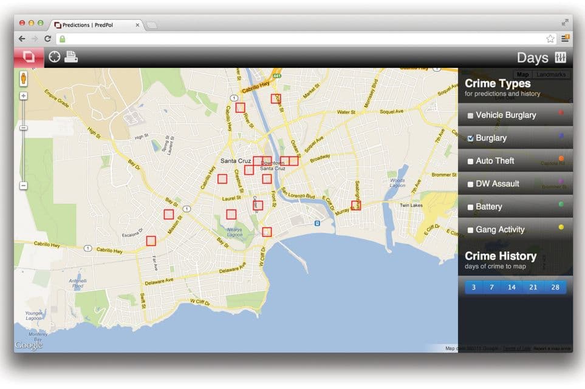
Task: Click the printer icon to print map
Action: pyautogui.click(x=71, y=56)
